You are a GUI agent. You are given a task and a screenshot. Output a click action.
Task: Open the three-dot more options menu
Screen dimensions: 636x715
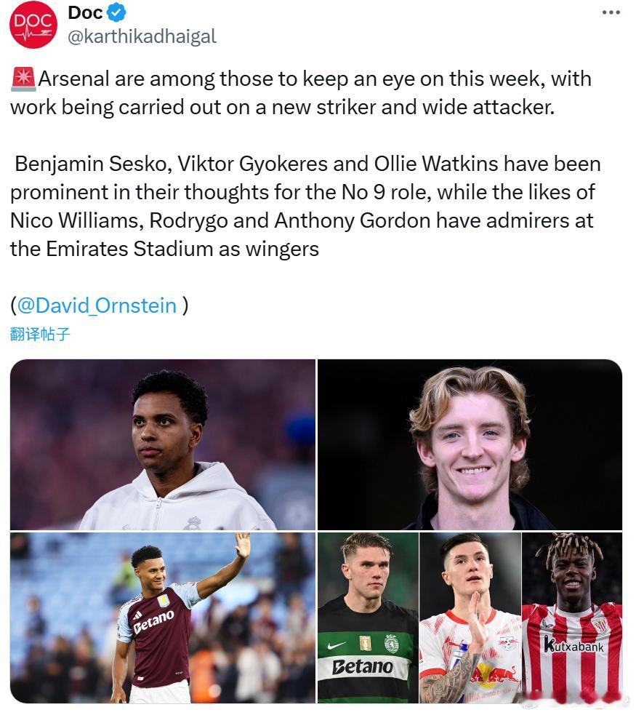pyautogui.click(x=611, y=13)
